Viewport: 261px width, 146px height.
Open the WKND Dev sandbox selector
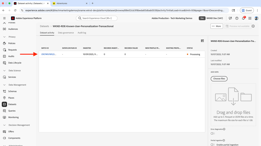coord(211,18)
